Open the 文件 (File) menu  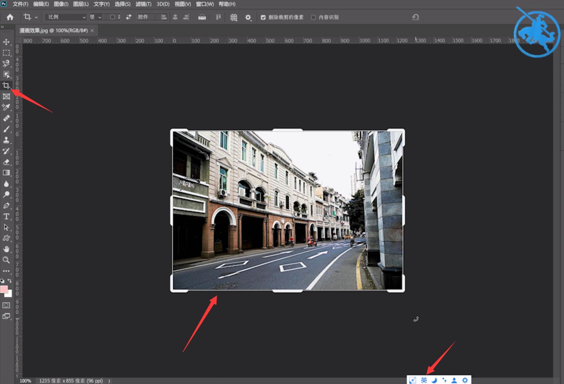[x=20, y=4]
